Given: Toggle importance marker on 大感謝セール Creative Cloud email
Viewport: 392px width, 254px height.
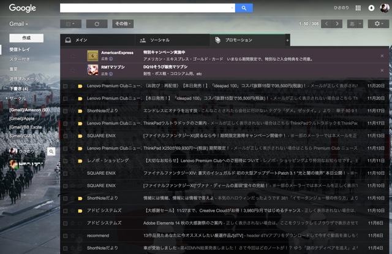Looking at the screenshot, I should pos(80,211).
